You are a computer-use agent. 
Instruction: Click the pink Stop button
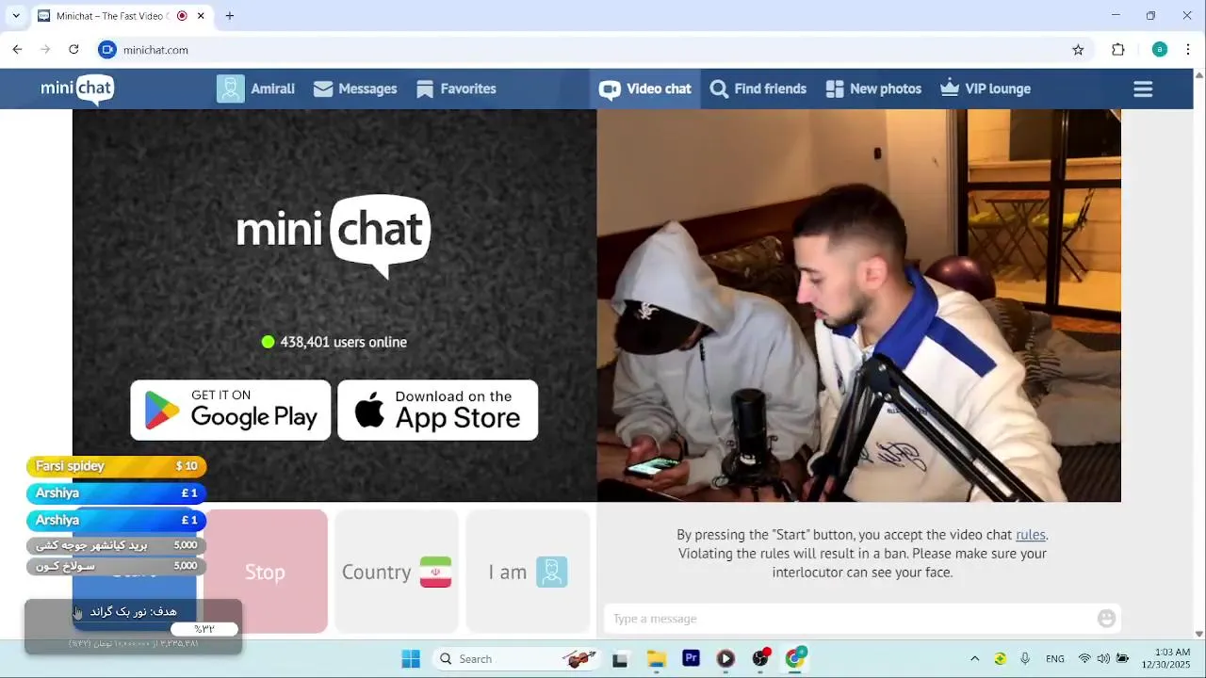(265, 572)
